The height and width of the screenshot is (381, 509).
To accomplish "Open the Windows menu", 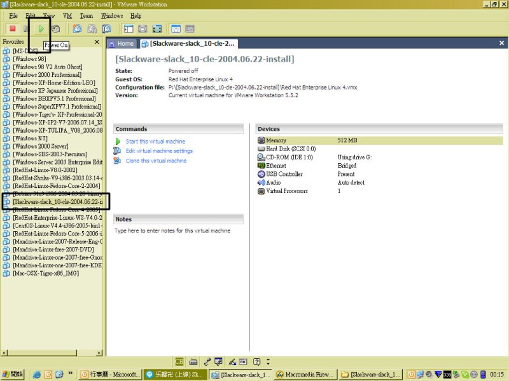I will (x=112, y=16).
